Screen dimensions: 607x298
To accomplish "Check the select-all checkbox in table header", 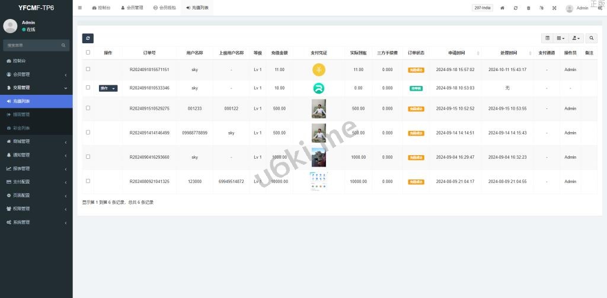I will point(88,52).
